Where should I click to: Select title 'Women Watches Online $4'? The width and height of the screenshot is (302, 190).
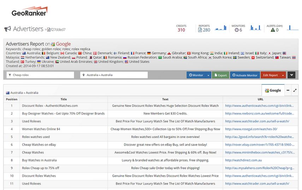[x=41, y=129]
